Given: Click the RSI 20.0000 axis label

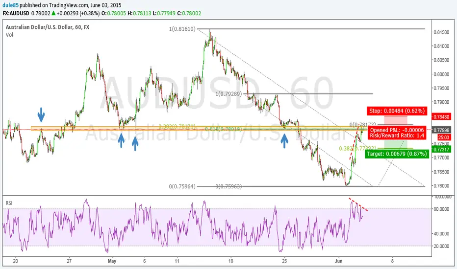Looking at the screenshot, I should (x=442, y=246).
